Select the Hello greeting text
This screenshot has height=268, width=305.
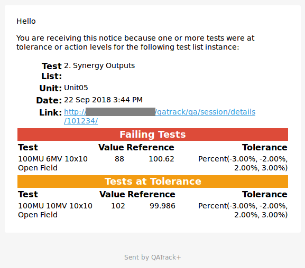click(26, 21)
